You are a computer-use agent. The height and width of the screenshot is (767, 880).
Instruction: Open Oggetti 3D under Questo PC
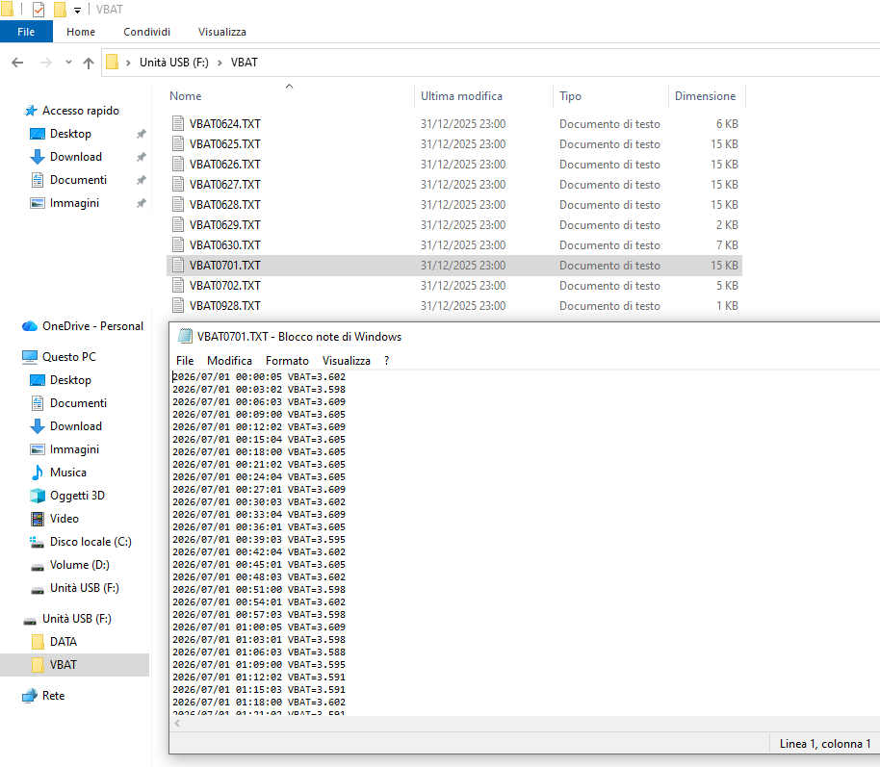tap(77, 496)
